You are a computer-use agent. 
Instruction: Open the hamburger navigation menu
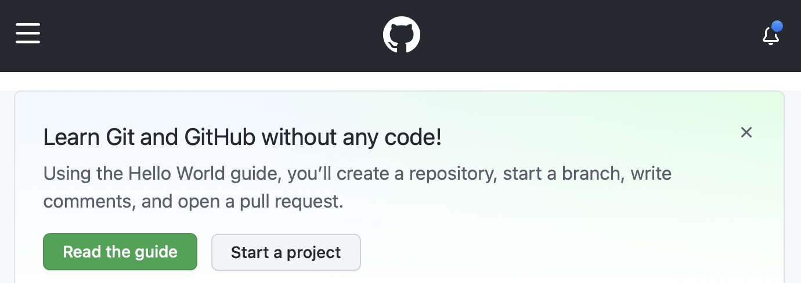tap(28, 34)
